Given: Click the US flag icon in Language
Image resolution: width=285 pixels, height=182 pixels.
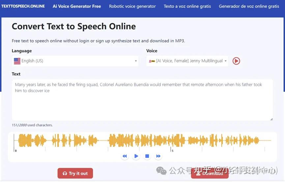Looking at the screenshot, I should pos(17,61).
